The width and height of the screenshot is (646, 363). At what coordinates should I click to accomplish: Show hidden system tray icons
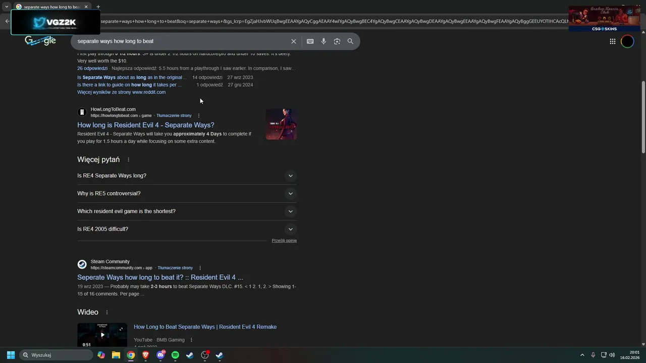[x=582, y=355]
